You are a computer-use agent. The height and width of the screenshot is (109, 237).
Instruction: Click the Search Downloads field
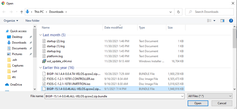209,12
